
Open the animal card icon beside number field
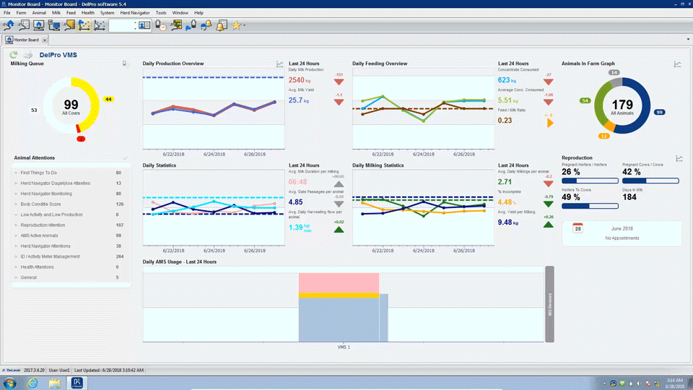coord(144,25)
